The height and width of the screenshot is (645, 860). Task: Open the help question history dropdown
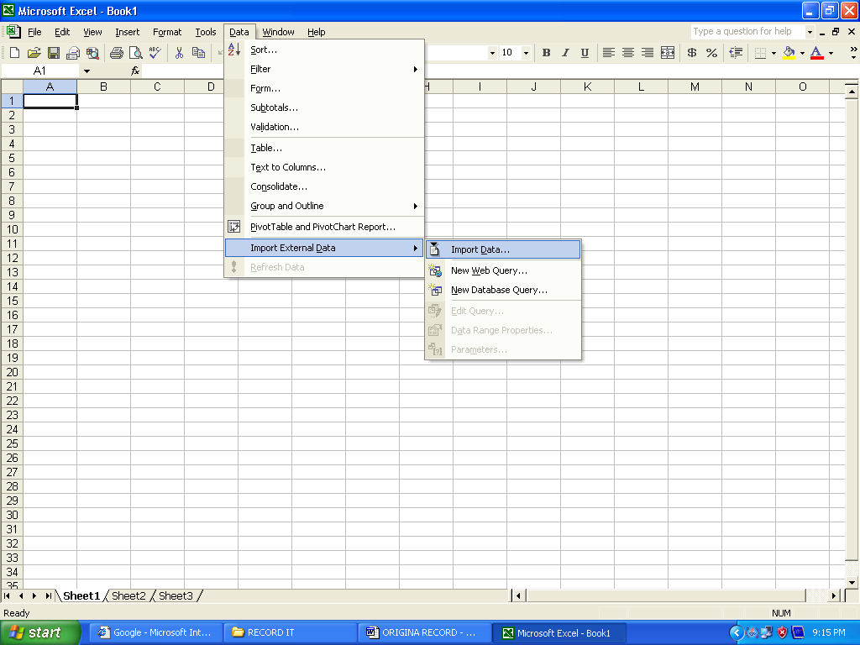click(x=810, y=32)
